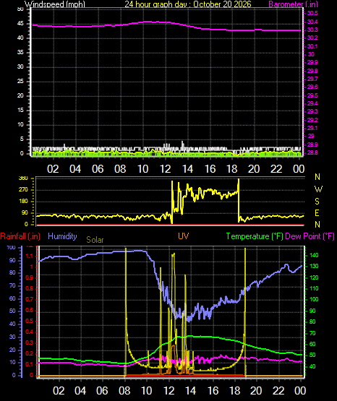Click the '130' temperature axis value
Viewport: 337px width, 401px height.
[314, 267]
